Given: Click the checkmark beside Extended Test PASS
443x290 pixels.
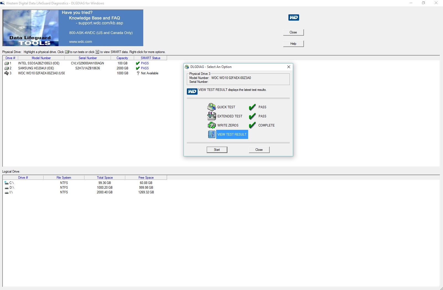Looking at the screenshot, I should pos(252,116).
